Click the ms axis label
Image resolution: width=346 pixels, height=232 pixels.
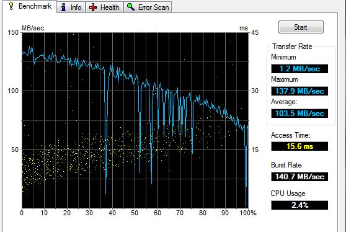tap(244, 29)
